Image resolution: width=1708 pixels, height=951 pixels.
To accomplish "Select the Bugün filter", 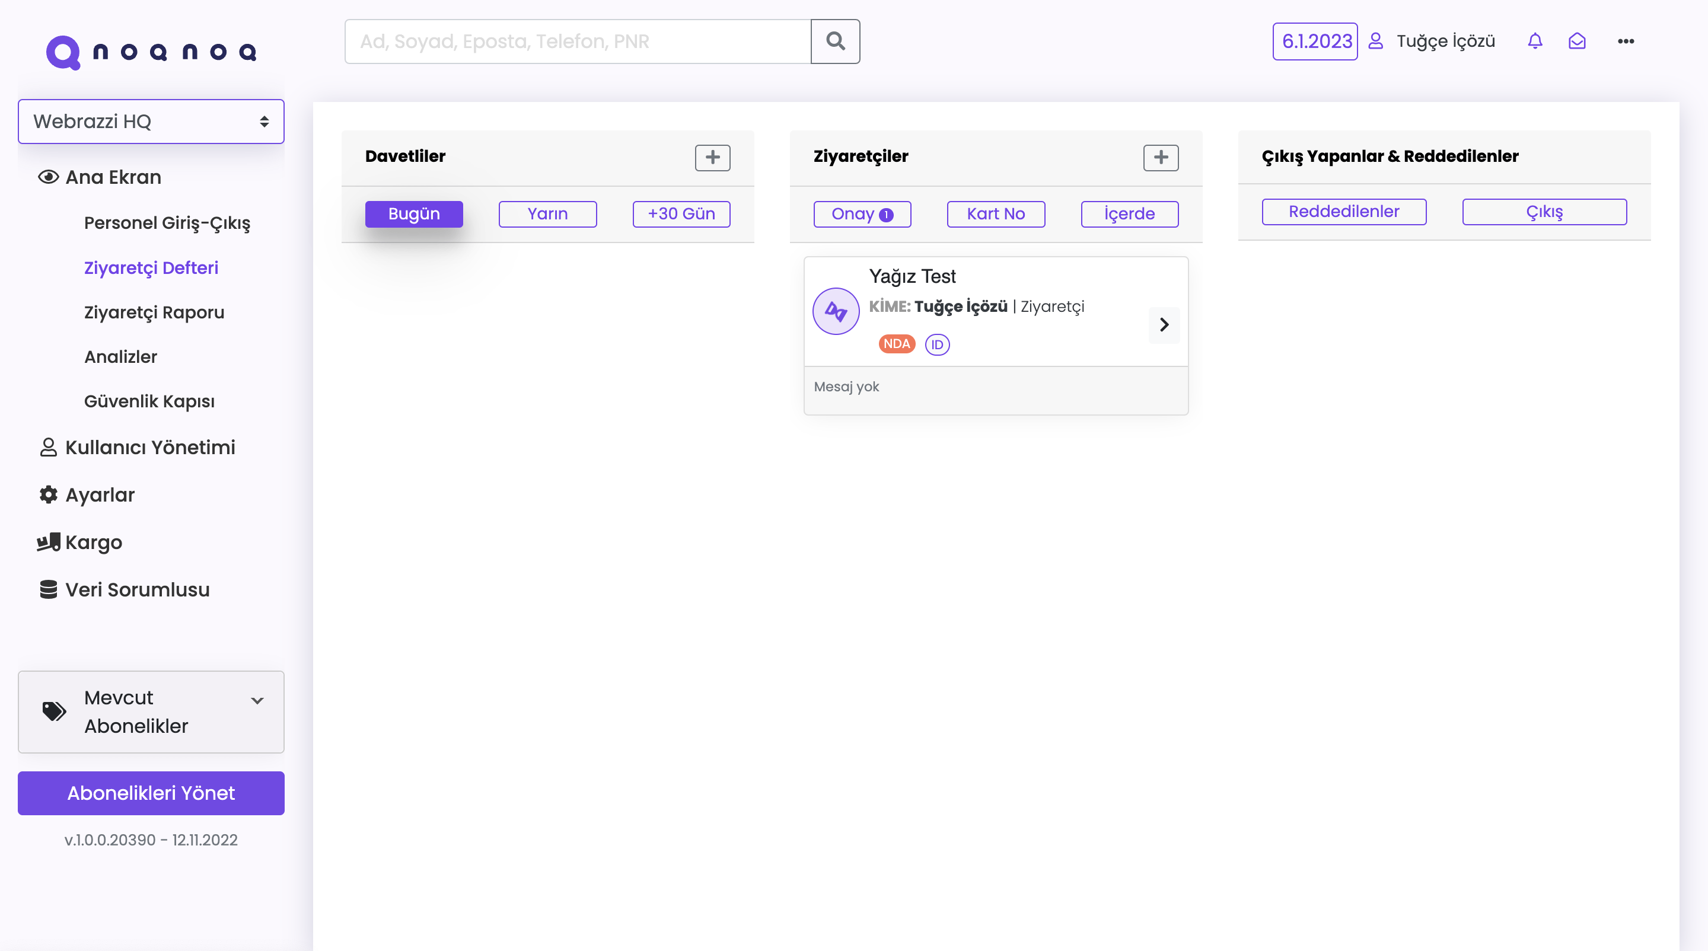I will pyautogui.click(x=414, y=214).
